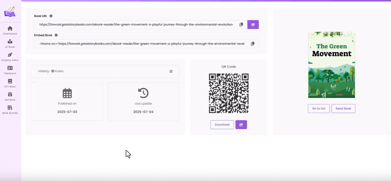Edit the Visibility setting
The width and height of the screenshot is (391, 181).
(x=171, y=71)
